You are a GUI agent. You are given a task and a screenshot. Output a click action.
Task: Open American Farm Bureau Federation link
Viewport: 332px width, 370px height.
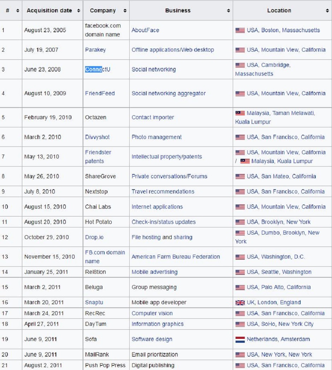coord(176,257)
